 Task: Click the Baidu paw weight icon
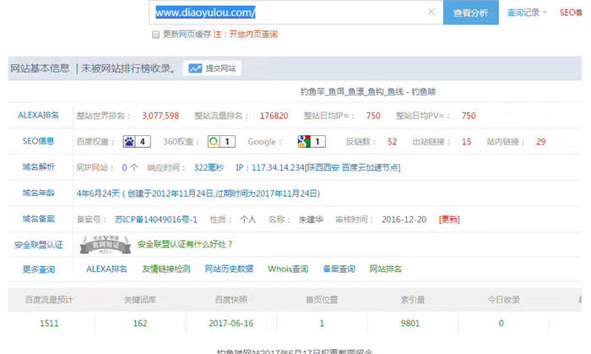[129, 141]
